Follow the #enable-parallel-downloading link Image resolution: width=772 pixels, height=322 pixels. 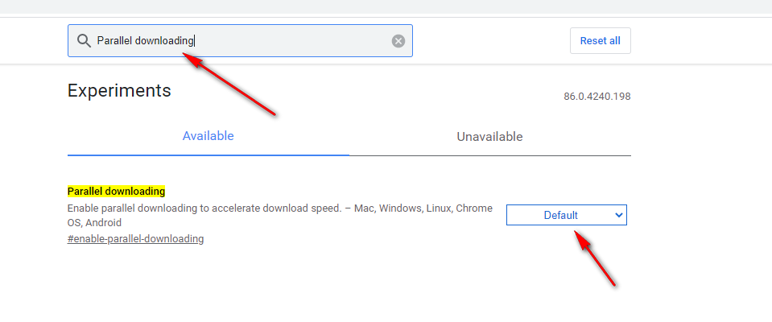pyautogui.click(x=135, y=239)
